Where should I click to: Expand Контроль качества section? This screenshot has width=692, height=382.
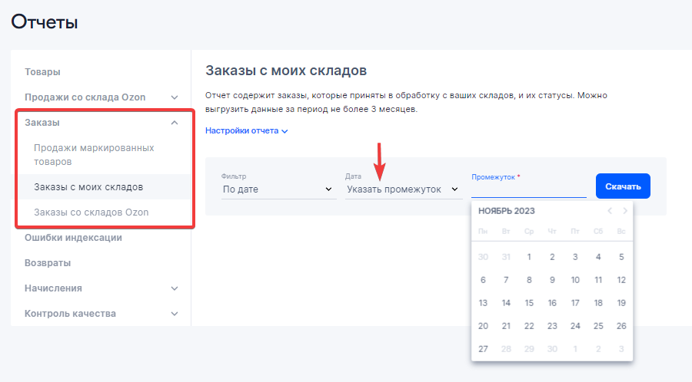[x=175, y=314]
